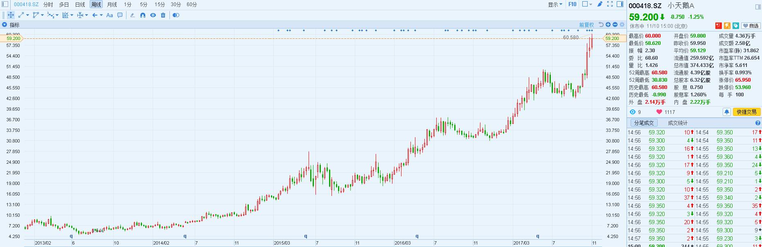762x247 pixels.
Task: Switch to 月线 monthly chart
Action: pyautogui.click(x=112, y=4)
